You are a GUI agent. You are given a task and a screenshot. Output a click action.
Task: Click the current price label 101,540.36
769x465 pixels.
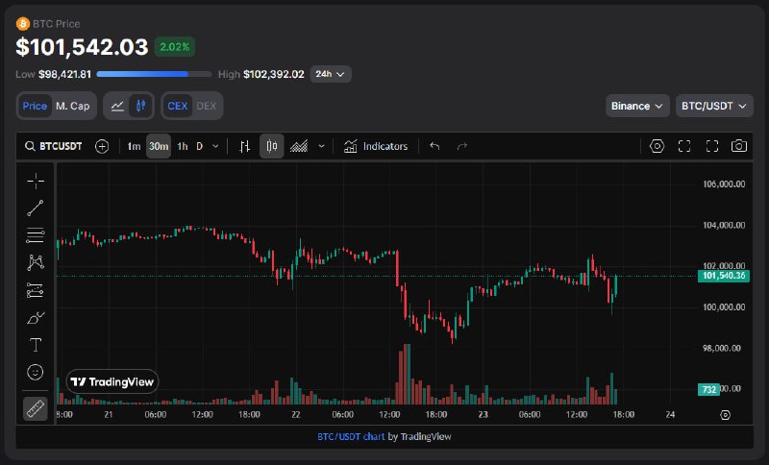pos(724,276)
